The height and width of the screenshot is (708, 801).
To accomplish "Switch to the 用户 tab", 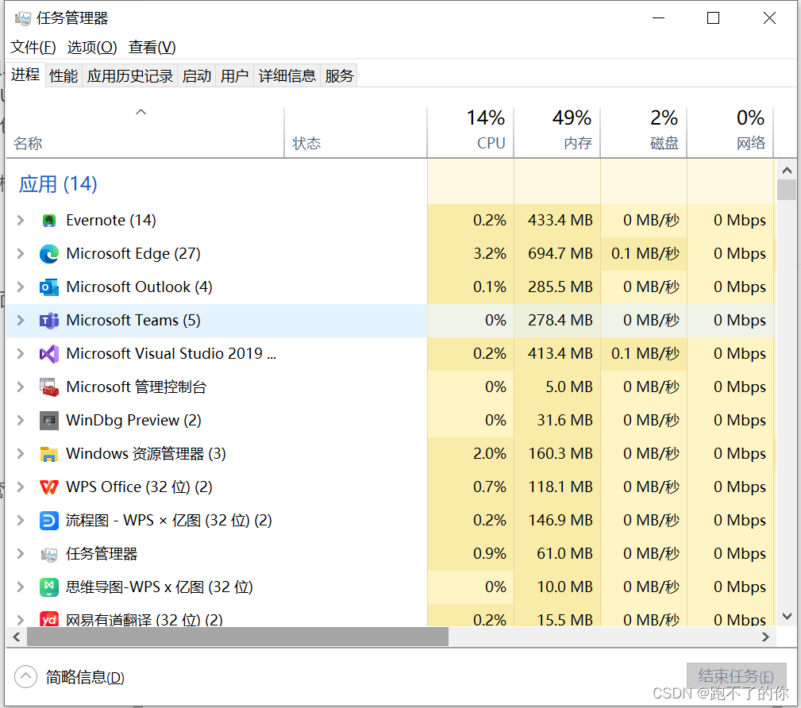I will click(234, 76).
